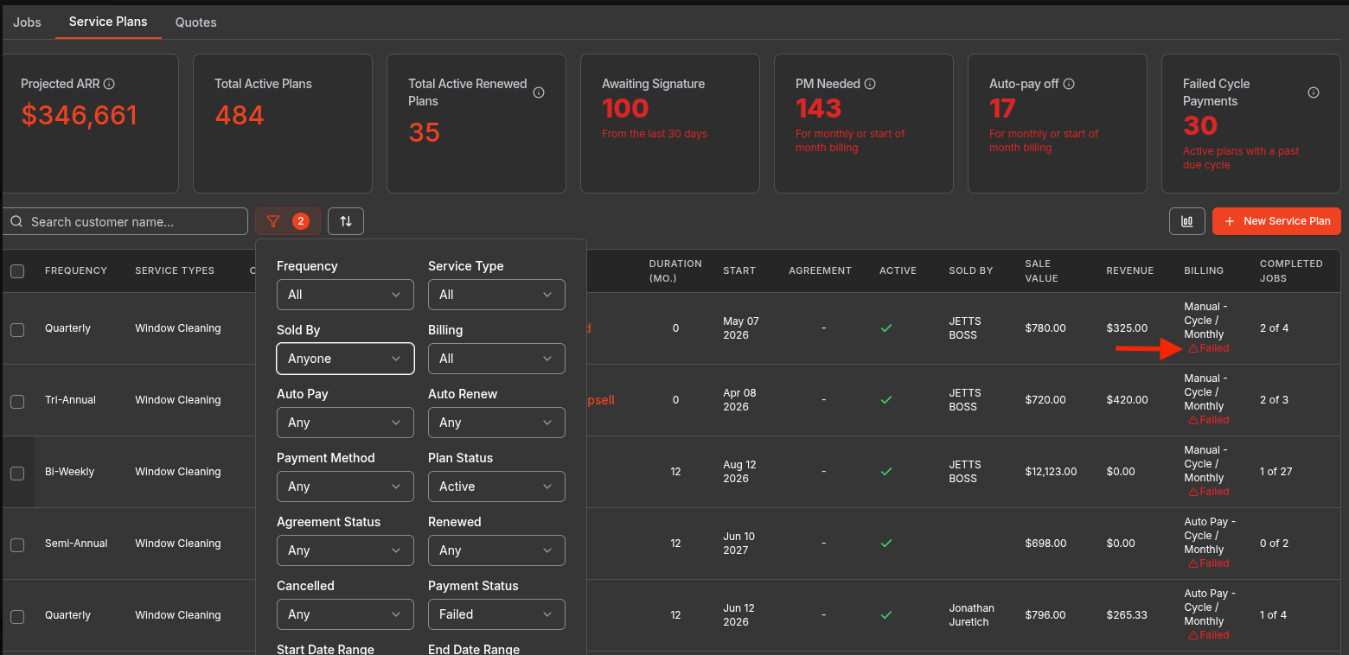Image resolution: width=1349 pixels, height=655 pixels.
Task: Focus the Search customer name field
Action: pyautogui.click(x=125, y=221)
